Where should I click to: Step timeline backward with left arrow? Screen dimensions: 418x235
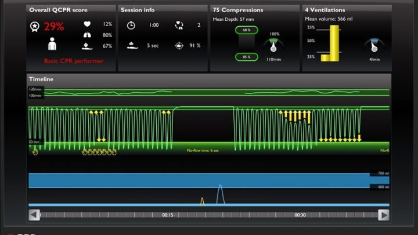[34, 215]
